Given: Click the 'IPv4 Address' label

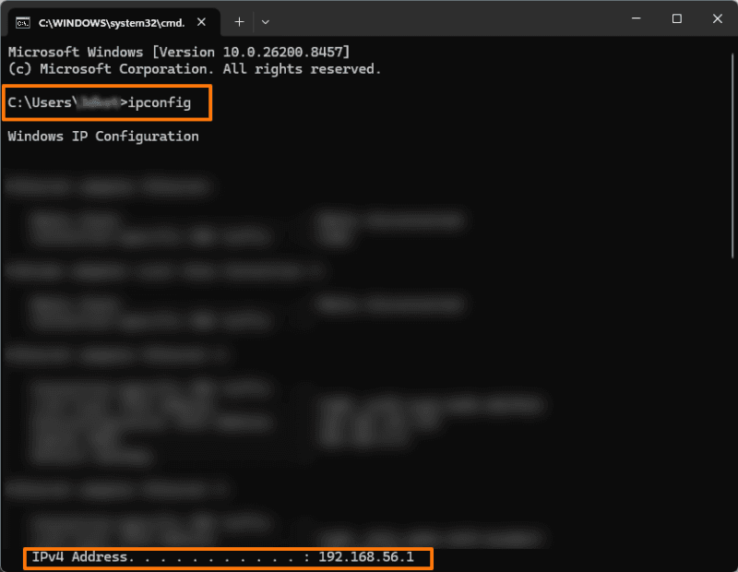Looking at the screenshot, I should [x=79, y=557].
